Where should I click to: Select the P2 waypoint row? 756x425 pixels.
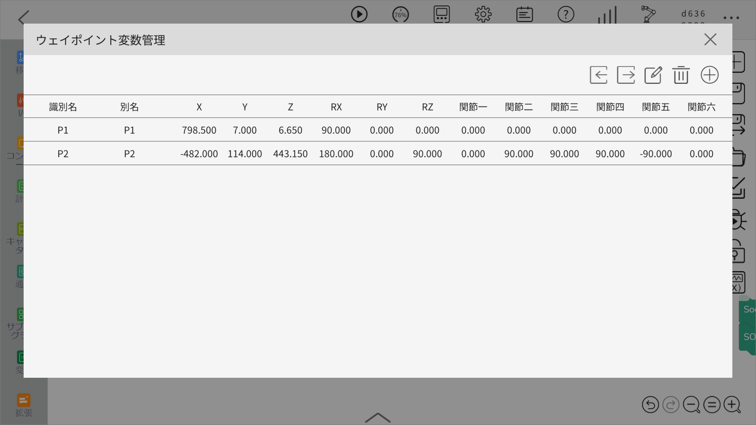[x=63, y=154]
